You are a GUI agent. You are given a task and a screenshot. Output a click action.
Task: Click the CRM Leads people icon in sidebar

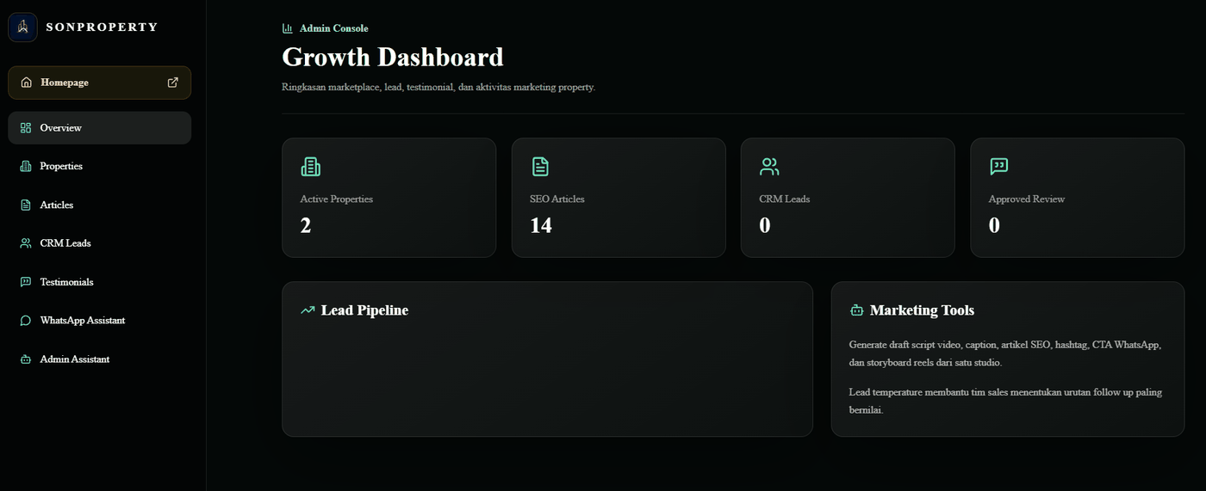pyautogui.click(x=26, y=243)
